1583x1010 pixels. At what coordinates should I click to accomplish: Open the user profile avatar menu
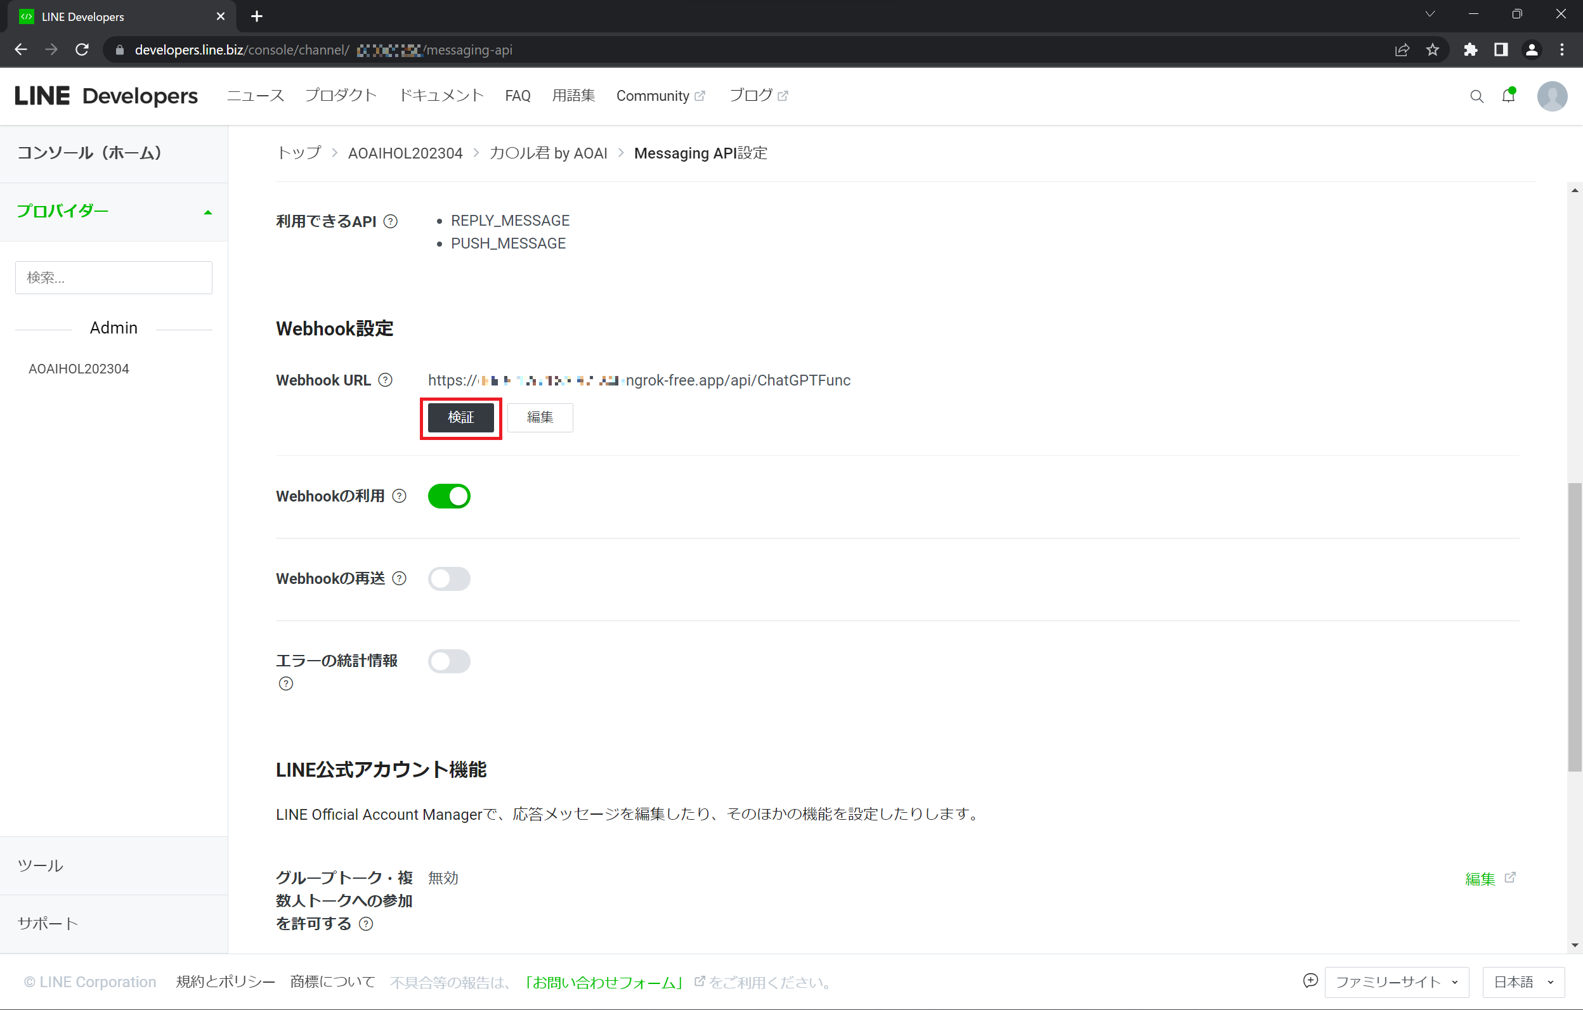pos(1552,96)
